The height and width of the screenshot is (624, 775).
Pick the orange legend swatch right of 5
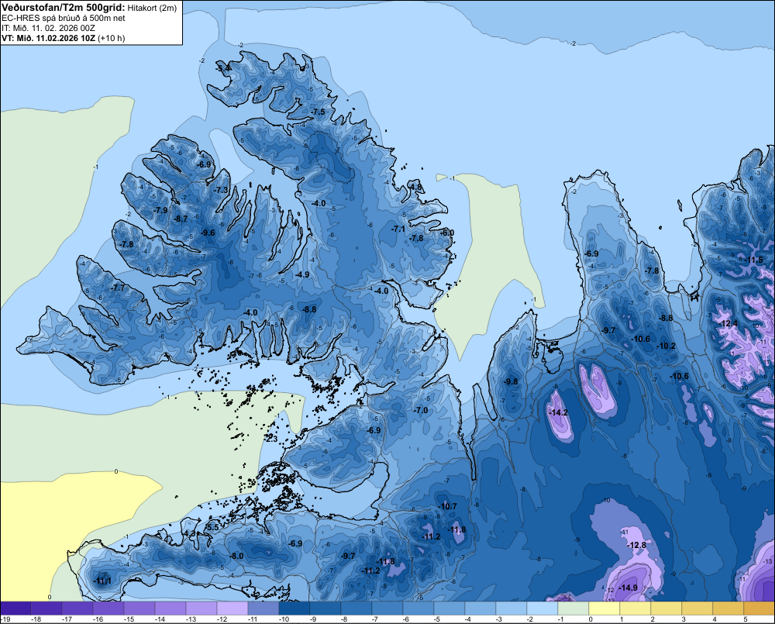point(759,608)
